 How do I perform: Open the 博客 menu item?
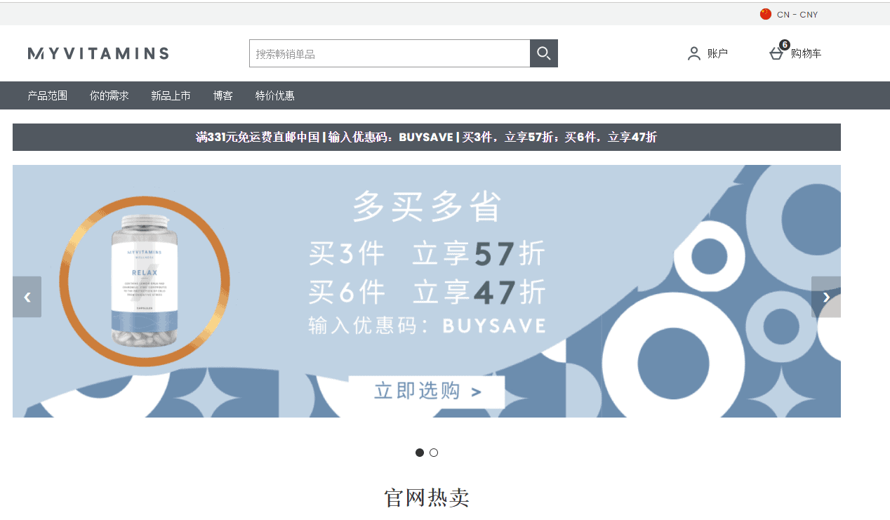click(x=223, y=95)
